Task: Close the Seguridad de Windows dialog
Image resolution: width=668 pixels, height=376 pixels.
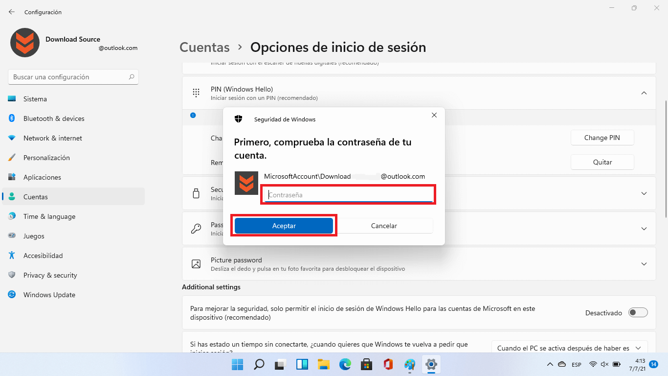Action: click(x=434, y=115)
